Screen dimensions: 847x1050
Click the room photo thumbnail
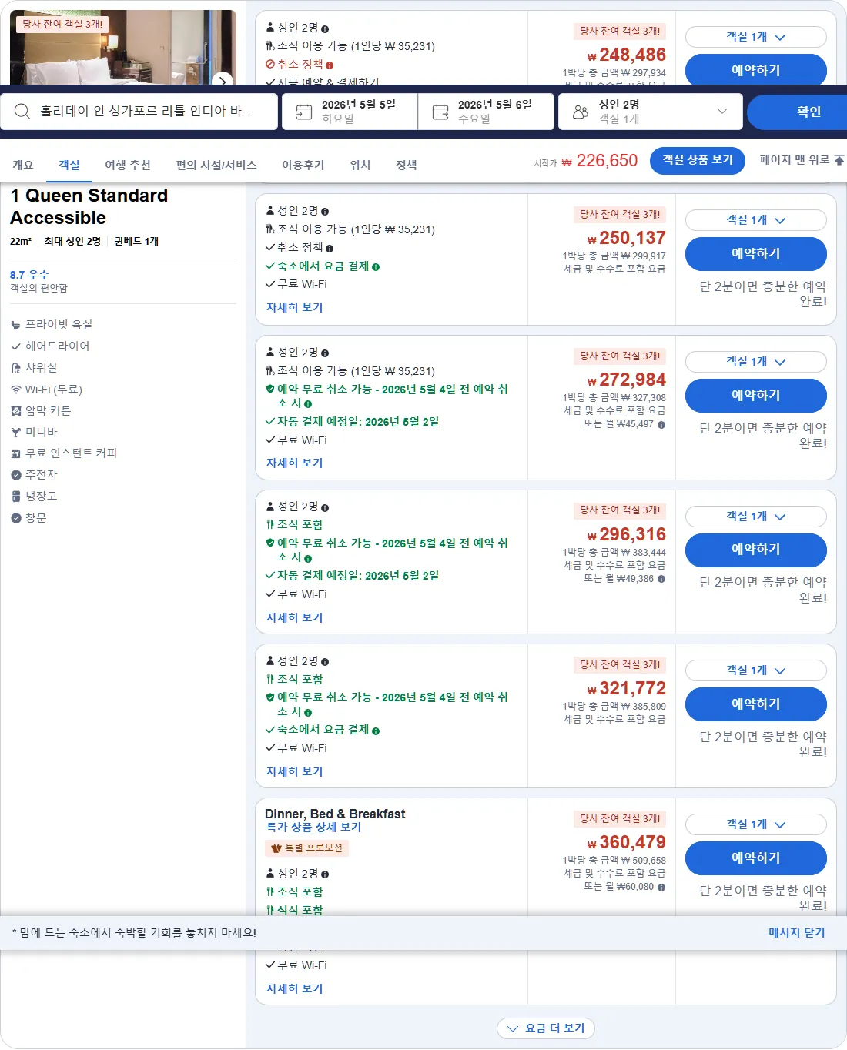pos(123,47)
